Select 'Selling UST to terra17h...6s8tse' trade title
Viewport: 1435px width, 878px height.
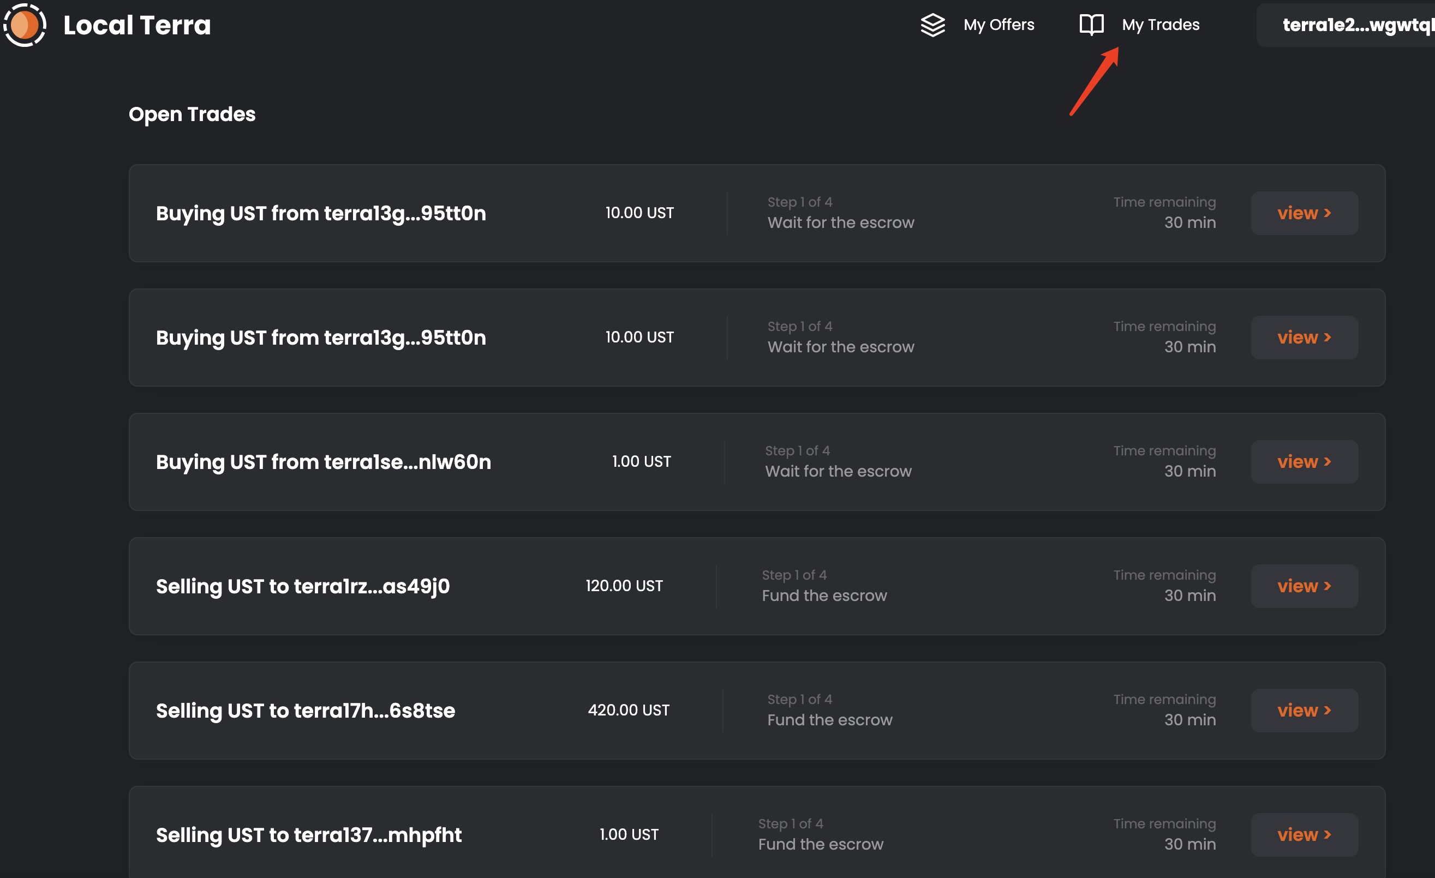pyautogui.click(x=305, y=711)
